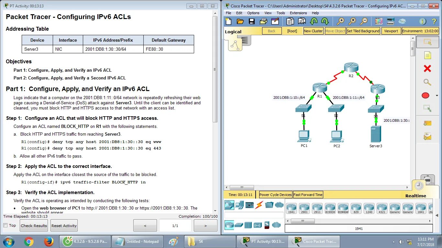The width and height of the screenshot is (442, 248).
Task: Select the red X Delete tool
Action: point(427,68)
